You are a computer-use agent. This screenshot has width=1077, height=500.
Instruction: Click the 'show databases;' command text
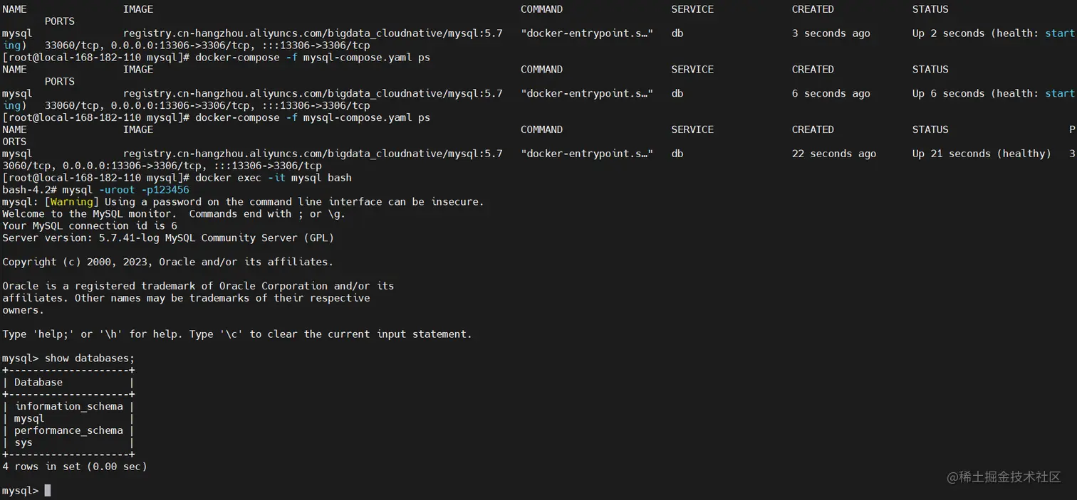coord(89,358)
